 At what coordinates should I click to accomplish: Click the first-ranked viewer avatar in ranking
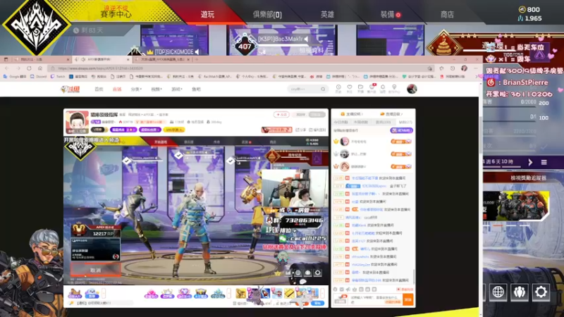point(345,142)
